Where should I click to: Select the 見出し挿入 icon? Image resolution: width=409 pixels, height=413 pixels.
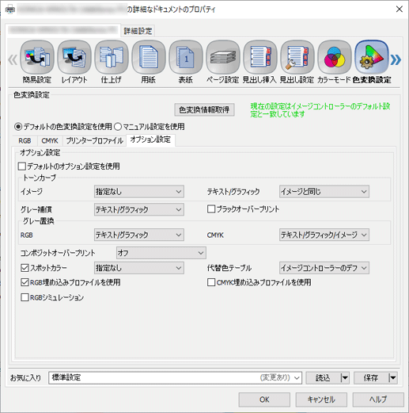pos(260,57)
